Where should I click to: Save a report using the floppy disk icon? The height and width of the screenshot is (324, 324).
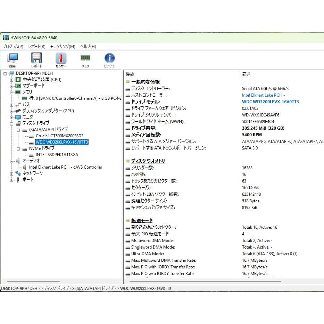point(36,58)
